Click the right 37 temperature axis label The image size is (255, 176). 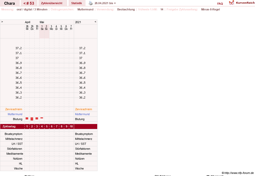point(81,58)
